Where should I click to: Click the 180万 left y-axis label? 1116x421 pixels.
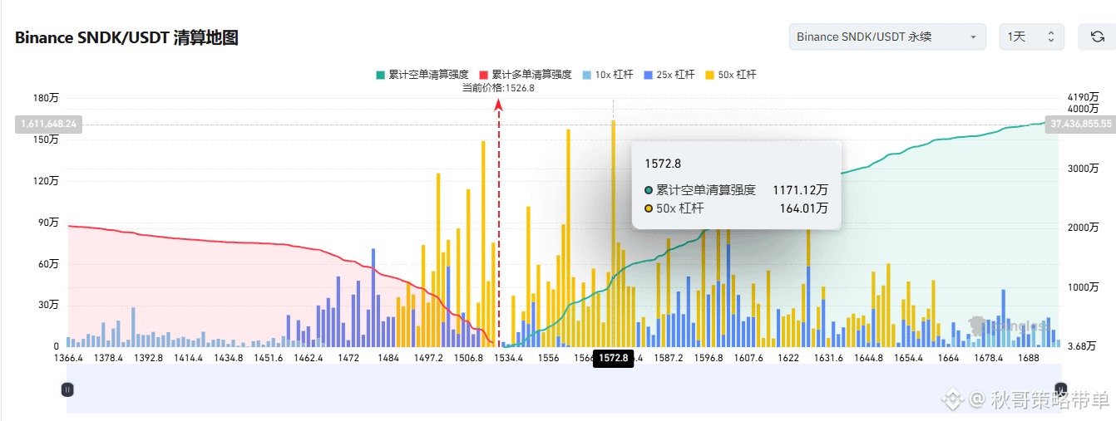[x=46, y=99]
